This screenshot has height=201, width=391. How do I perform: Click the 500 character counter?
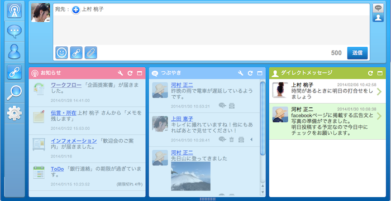[336, 53]
